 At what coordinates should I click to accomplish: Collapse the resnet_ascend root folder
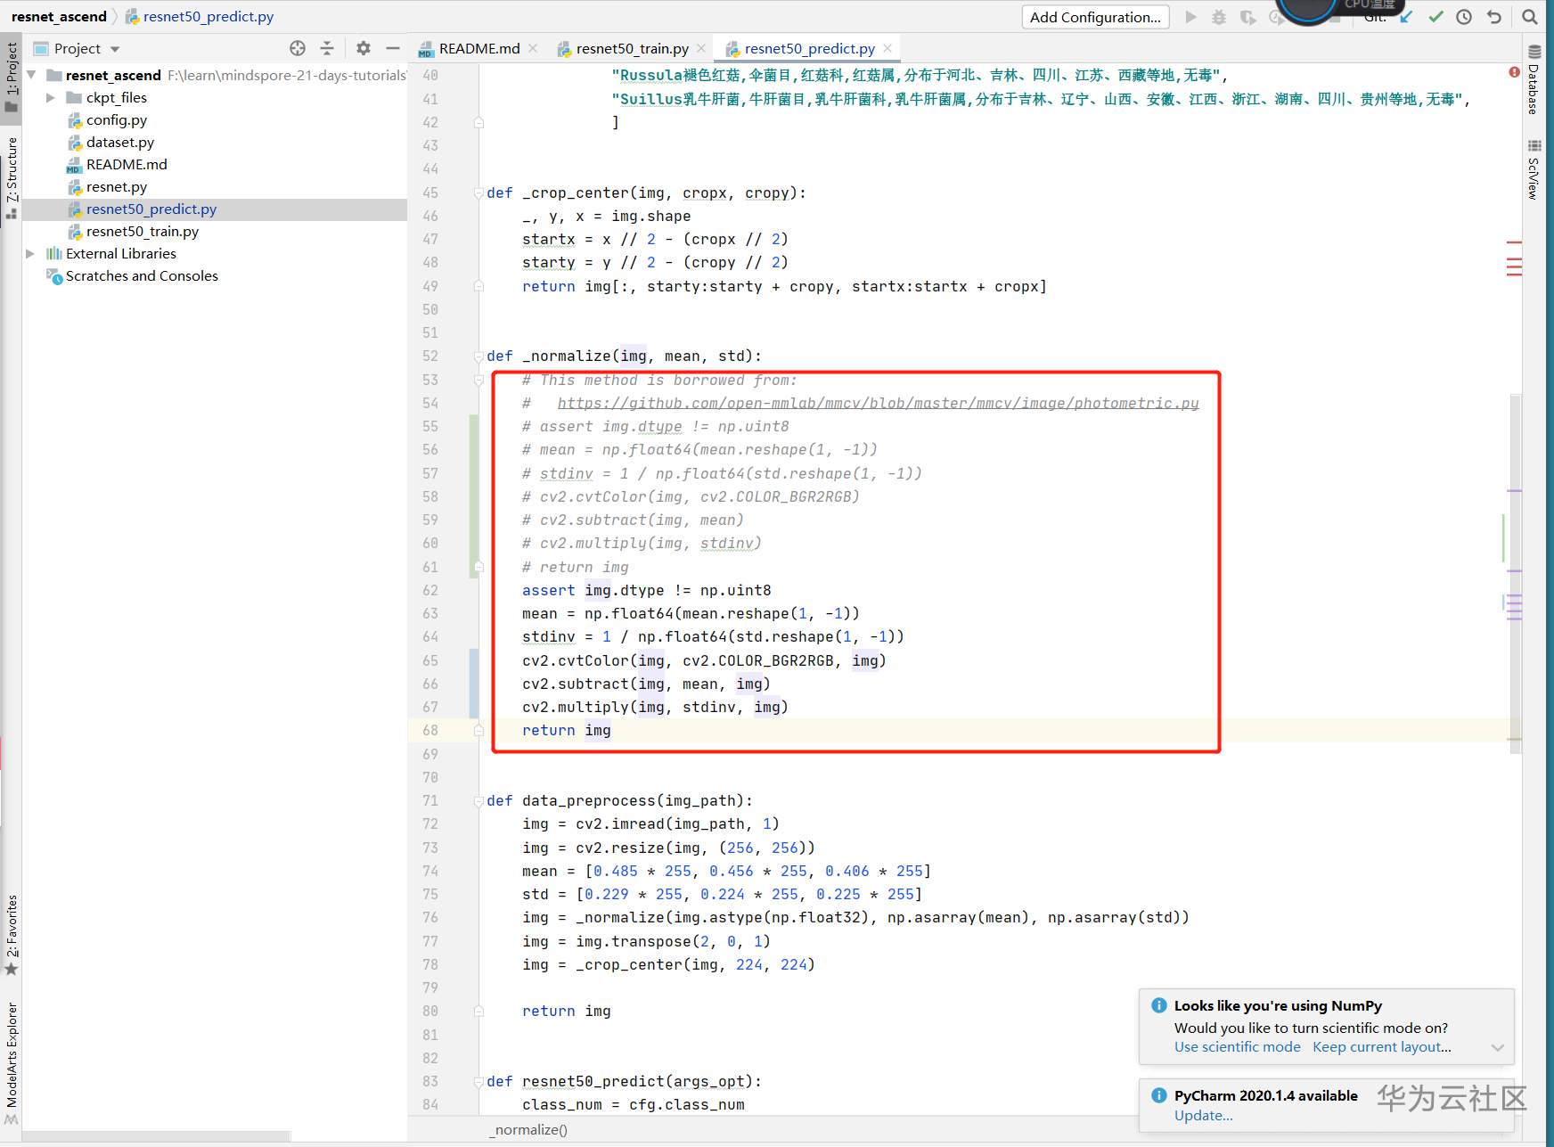(x=32, y=75)
